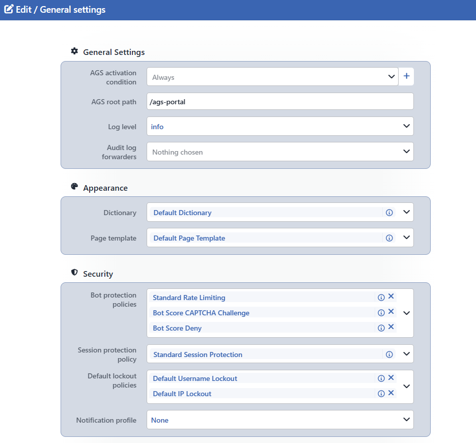This screenshot has width=476, height=443.
Task: Click the 'AGS activation condition' label
Action: (x=113, y=77)
